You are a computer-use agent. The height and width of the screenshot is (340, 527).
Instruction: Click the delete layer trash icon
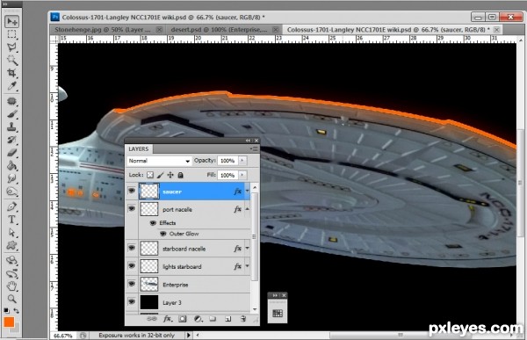(243, 319)
